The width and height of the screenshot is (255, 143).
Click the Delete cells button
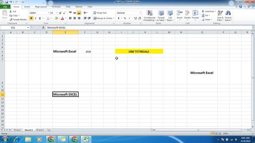187,15
